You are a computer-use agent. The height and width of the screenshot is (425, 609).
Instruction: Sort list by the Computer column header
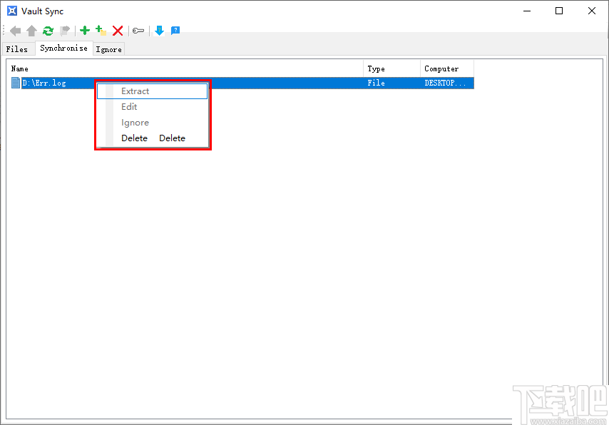point(447,68)
